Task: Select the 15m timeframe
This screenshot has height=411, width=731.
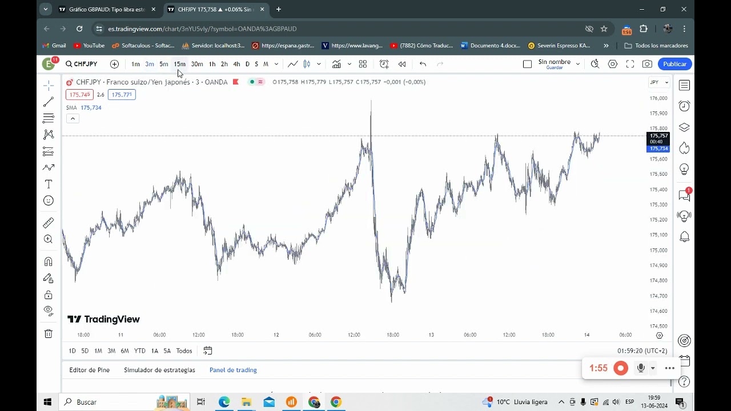Action: pyautogui.click(x=180, y=64)
